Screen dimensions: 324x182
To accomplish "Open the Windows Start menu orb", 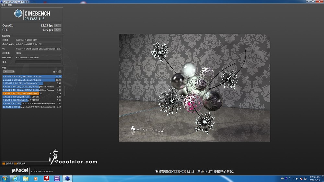I will click(4, 178).
